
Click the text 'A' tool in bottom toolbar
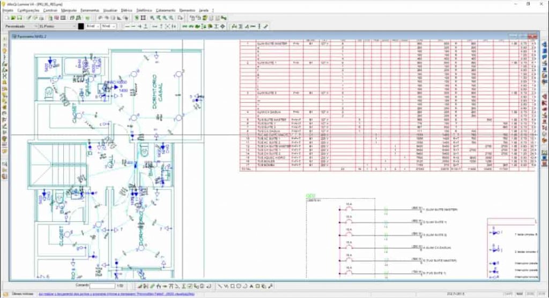pos(251,286)
